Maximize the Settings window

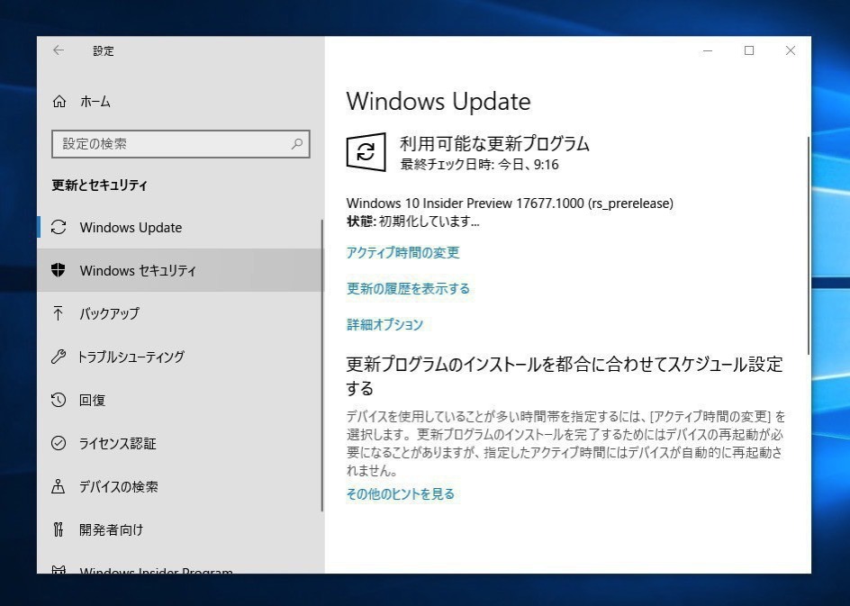[749, 50]
